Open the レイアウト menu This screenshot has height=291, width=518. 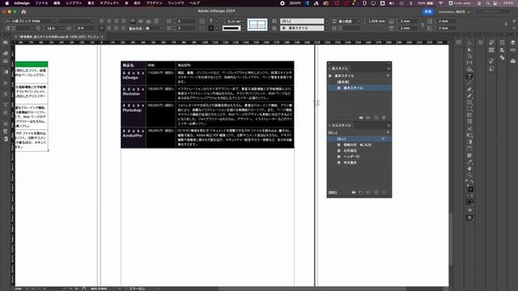(x=74, y=3)
